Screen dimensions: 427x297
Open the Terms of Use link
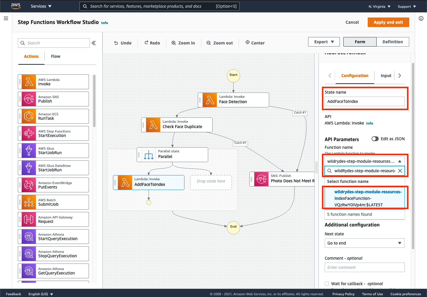(x=372, y=294)
